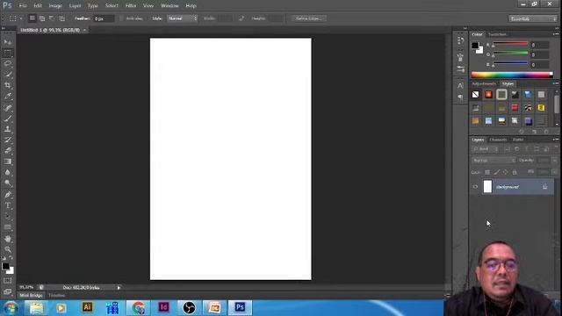Select the Lasso tool
Image resolution: width=562 pixels, height=316 pixels.
point(8,64)
